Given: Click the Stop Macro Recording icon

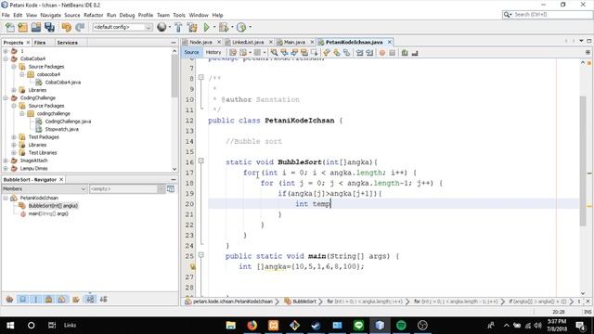Looking at the screenshot, I should [x=392, y=53].
